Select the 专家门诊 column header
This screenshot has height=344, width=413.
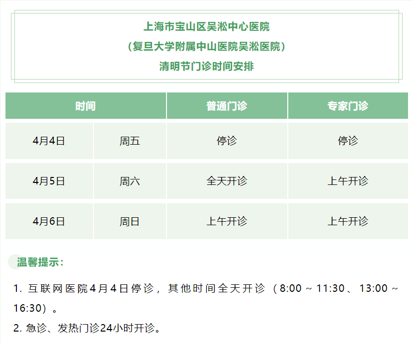(x=348, y=106)
